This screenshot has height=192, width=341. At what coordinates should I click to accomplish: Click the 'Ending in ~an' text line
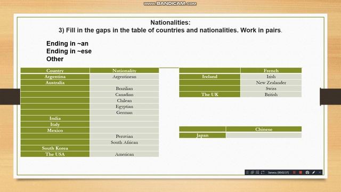tap(67, 44)
